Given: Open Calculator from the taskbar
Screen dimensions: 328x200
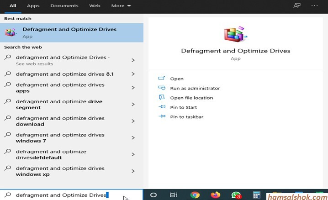Looking at the screenshot, I should (256, 195).
